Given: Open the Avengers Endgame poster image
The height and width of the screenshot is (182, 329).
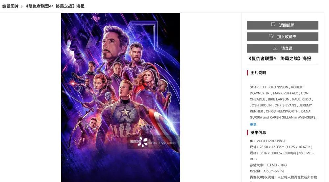Looking at the screenshot, I should (120, 82).
